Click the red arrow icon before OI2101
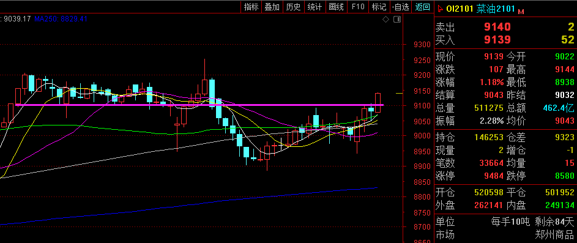 [x=441, y=9]
